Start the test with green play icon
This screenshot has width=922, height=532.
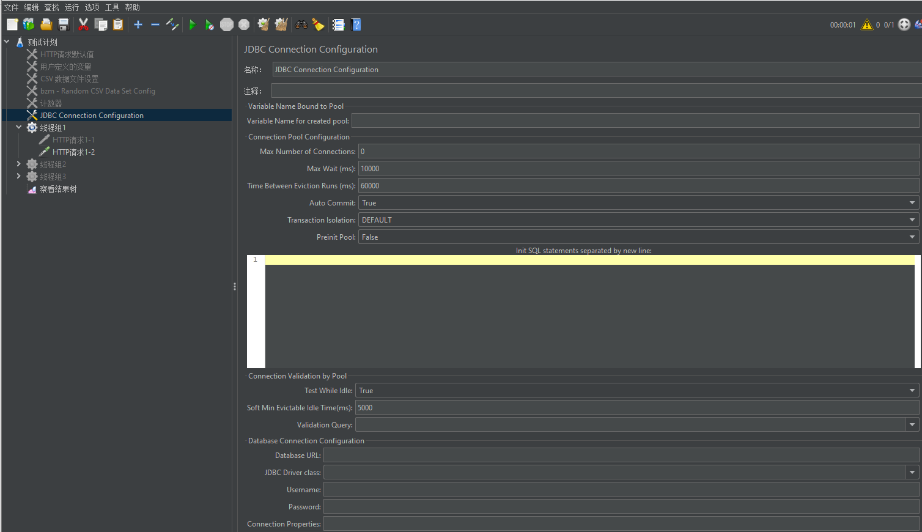click(193, 24)
